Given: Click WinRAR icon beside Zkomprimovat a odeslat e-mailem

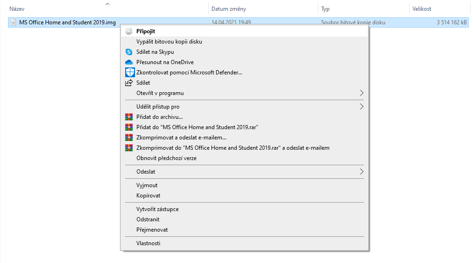Looking at the screenshot, I should 129,138.
